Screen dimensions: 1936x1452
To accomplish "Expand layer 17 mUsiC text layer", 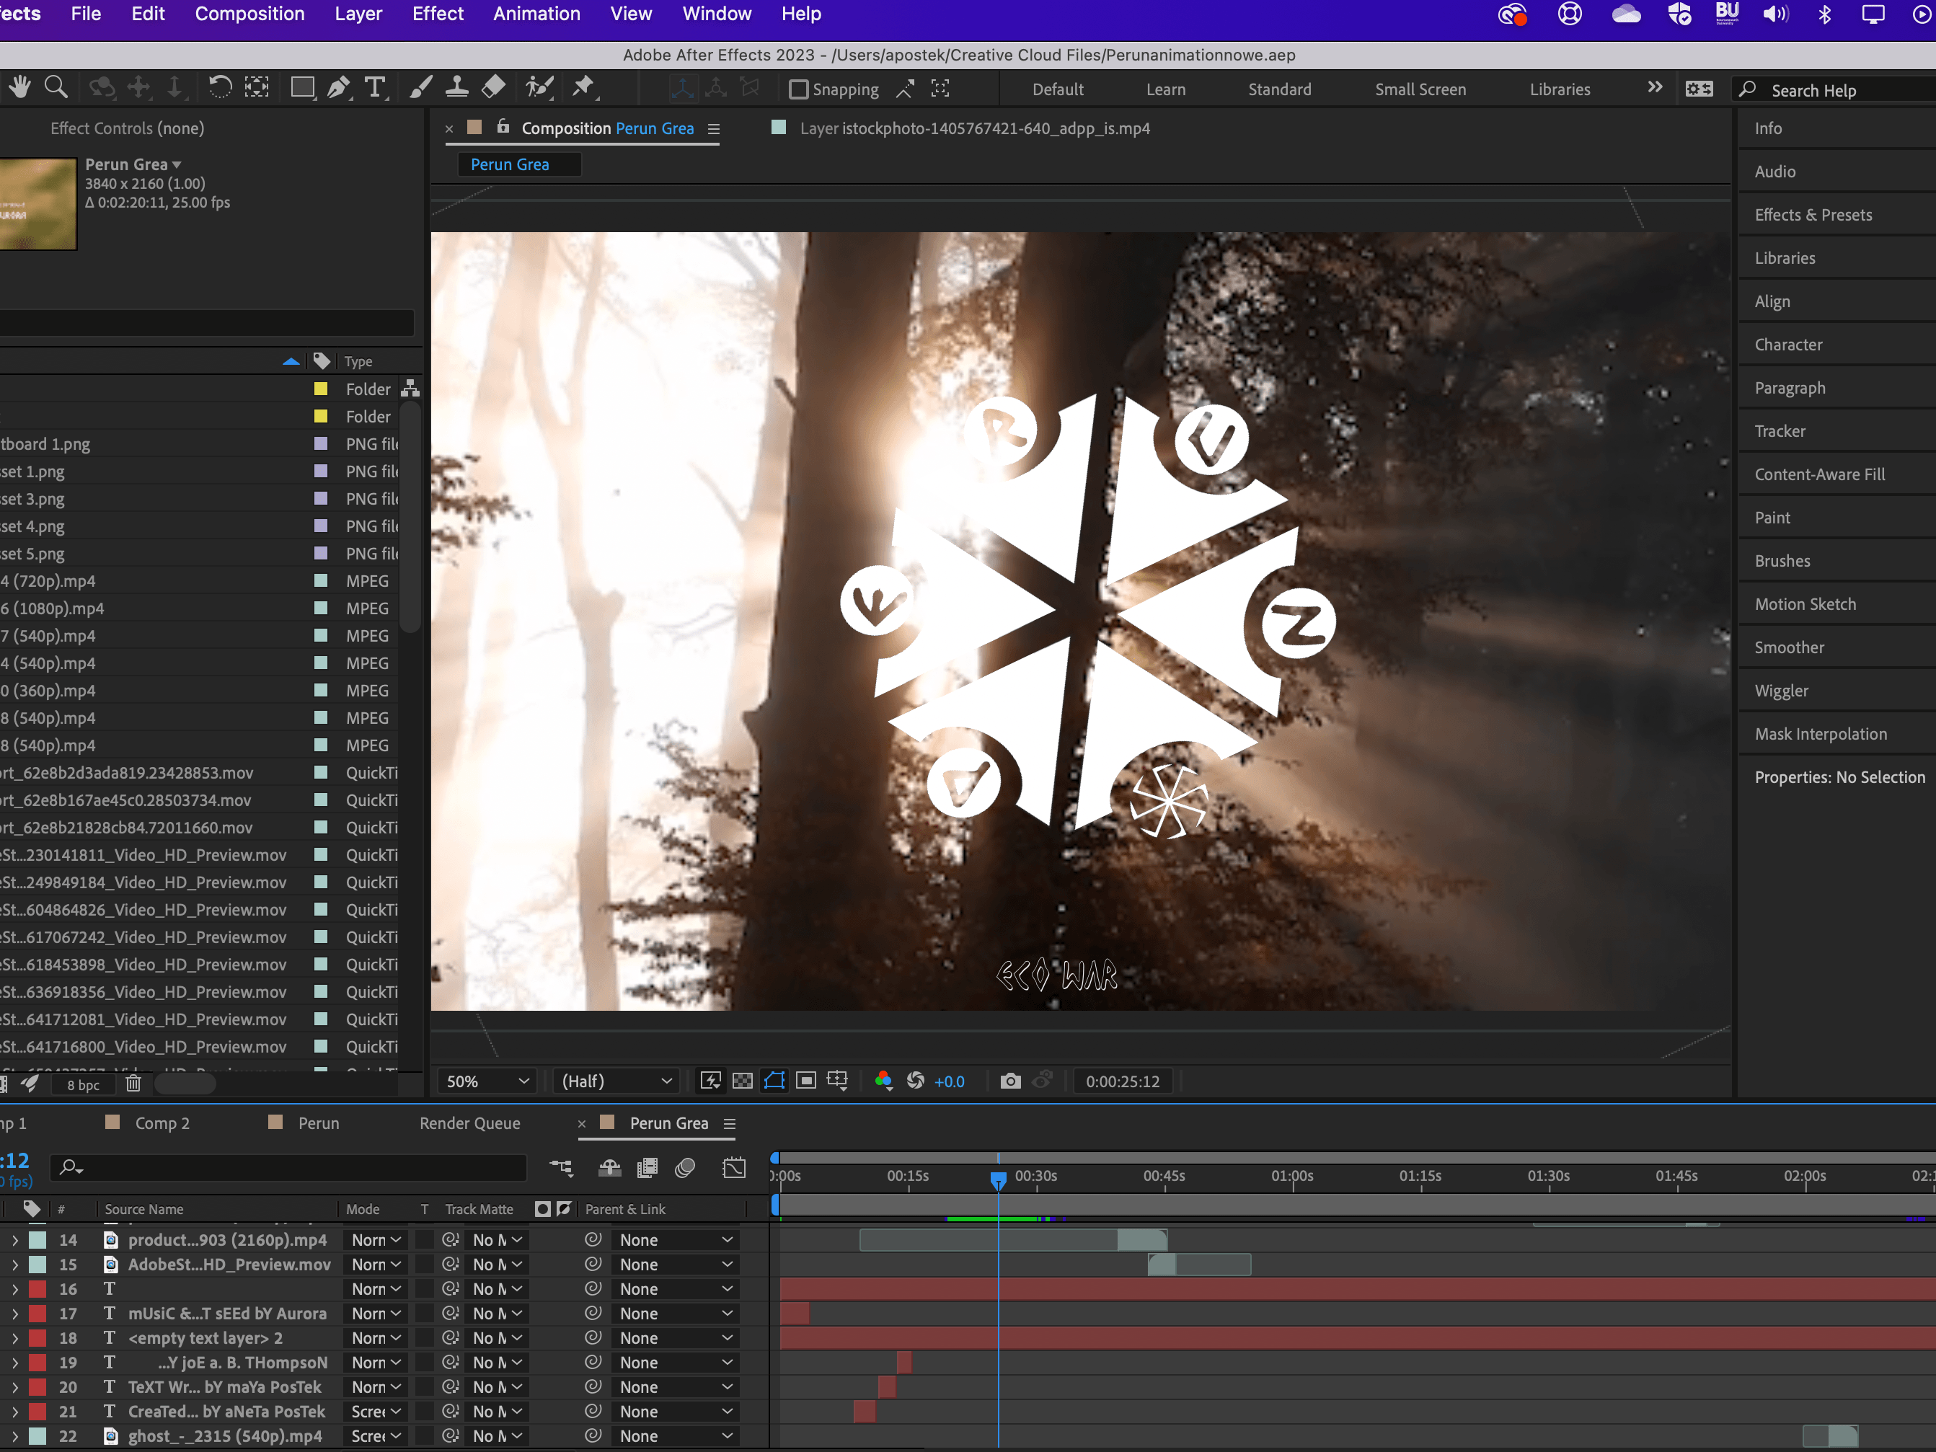I will (15, 1314).
